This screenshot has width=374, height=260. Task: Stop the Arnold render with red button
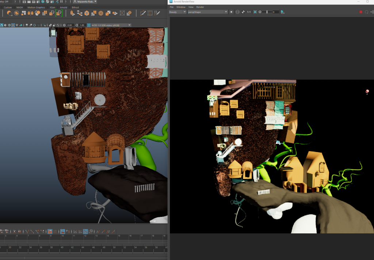pyautogui.click(x=361, y=12)
